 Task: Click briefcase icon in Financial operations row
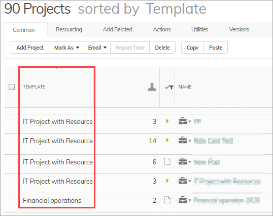point(183,200)
